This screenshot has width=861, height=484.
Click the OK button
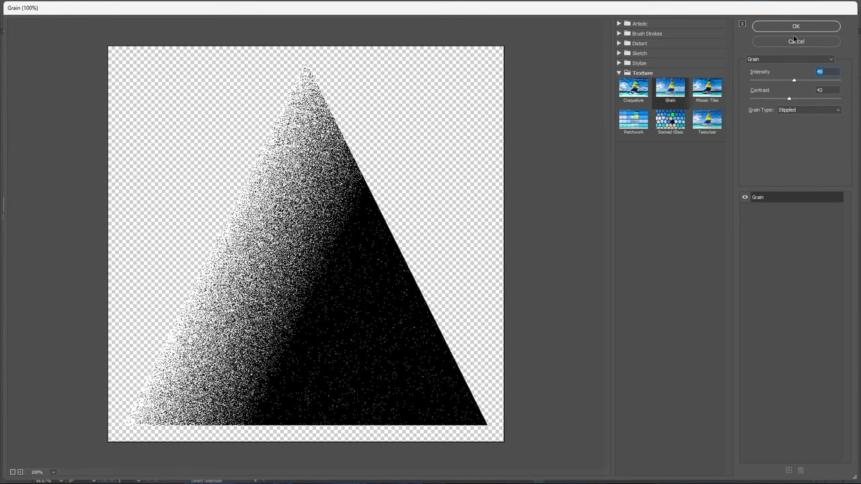tap(796, 26)
